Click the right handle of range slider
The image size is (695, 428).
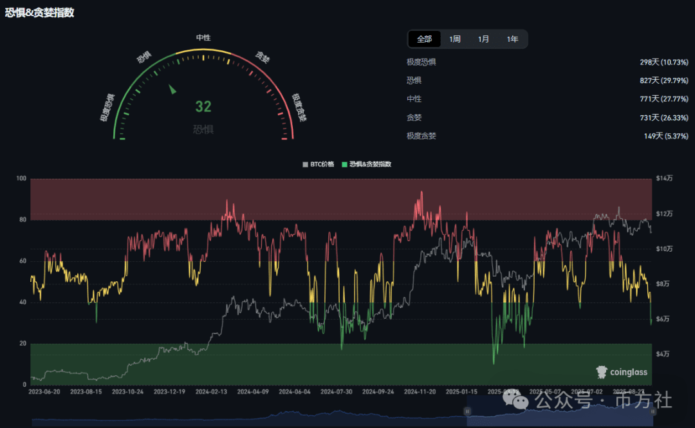(651, 411)
